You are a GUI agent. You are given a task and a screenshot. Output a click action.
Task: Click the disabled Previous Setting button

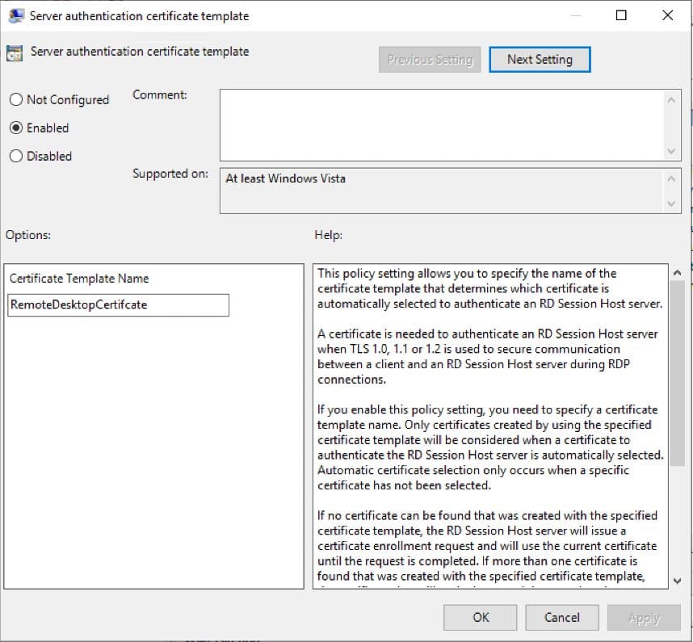(430, 60)
